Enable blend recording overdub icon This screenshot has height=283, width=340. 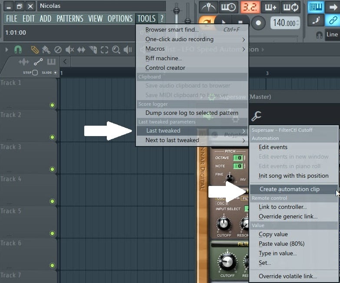pyautogui.click(x=271, y=7)
